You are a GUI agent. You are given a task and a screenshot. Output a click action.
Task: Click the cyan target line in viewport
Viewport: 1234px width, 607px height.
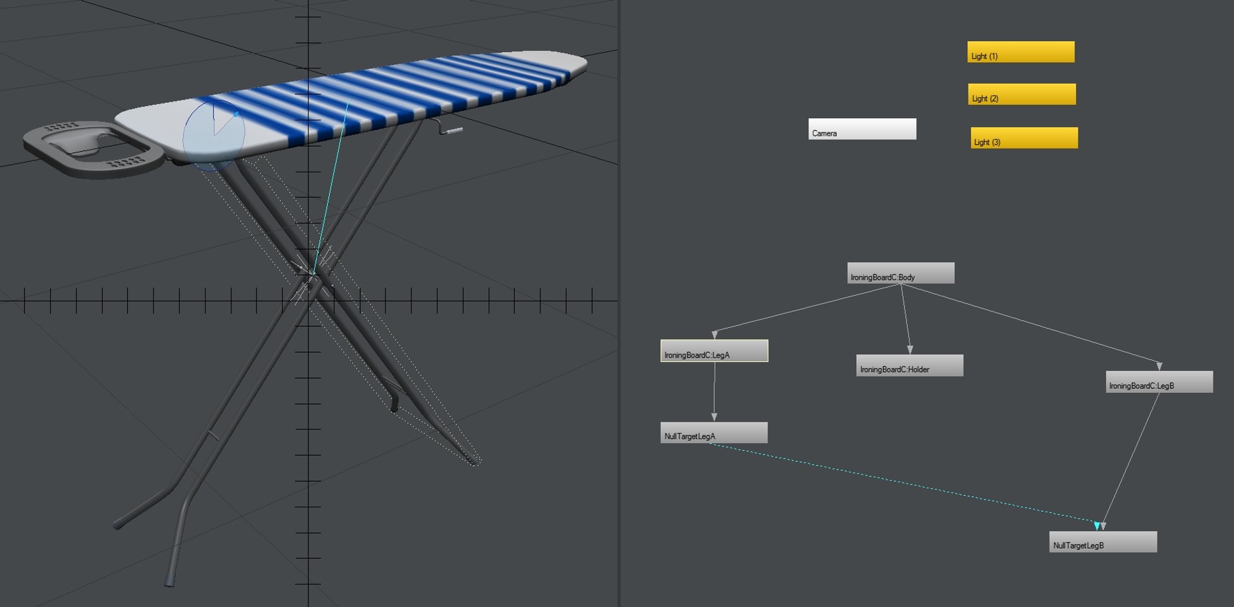330,189
